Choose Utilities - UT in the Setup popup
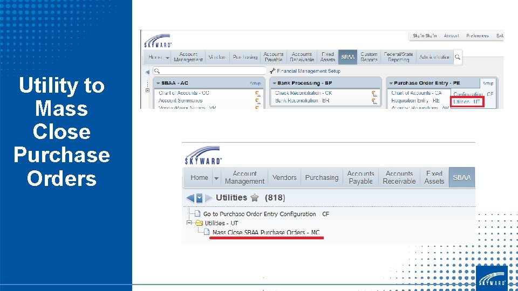Image resolution: width=518 pixels, height=291 pixels. point(467,102)
